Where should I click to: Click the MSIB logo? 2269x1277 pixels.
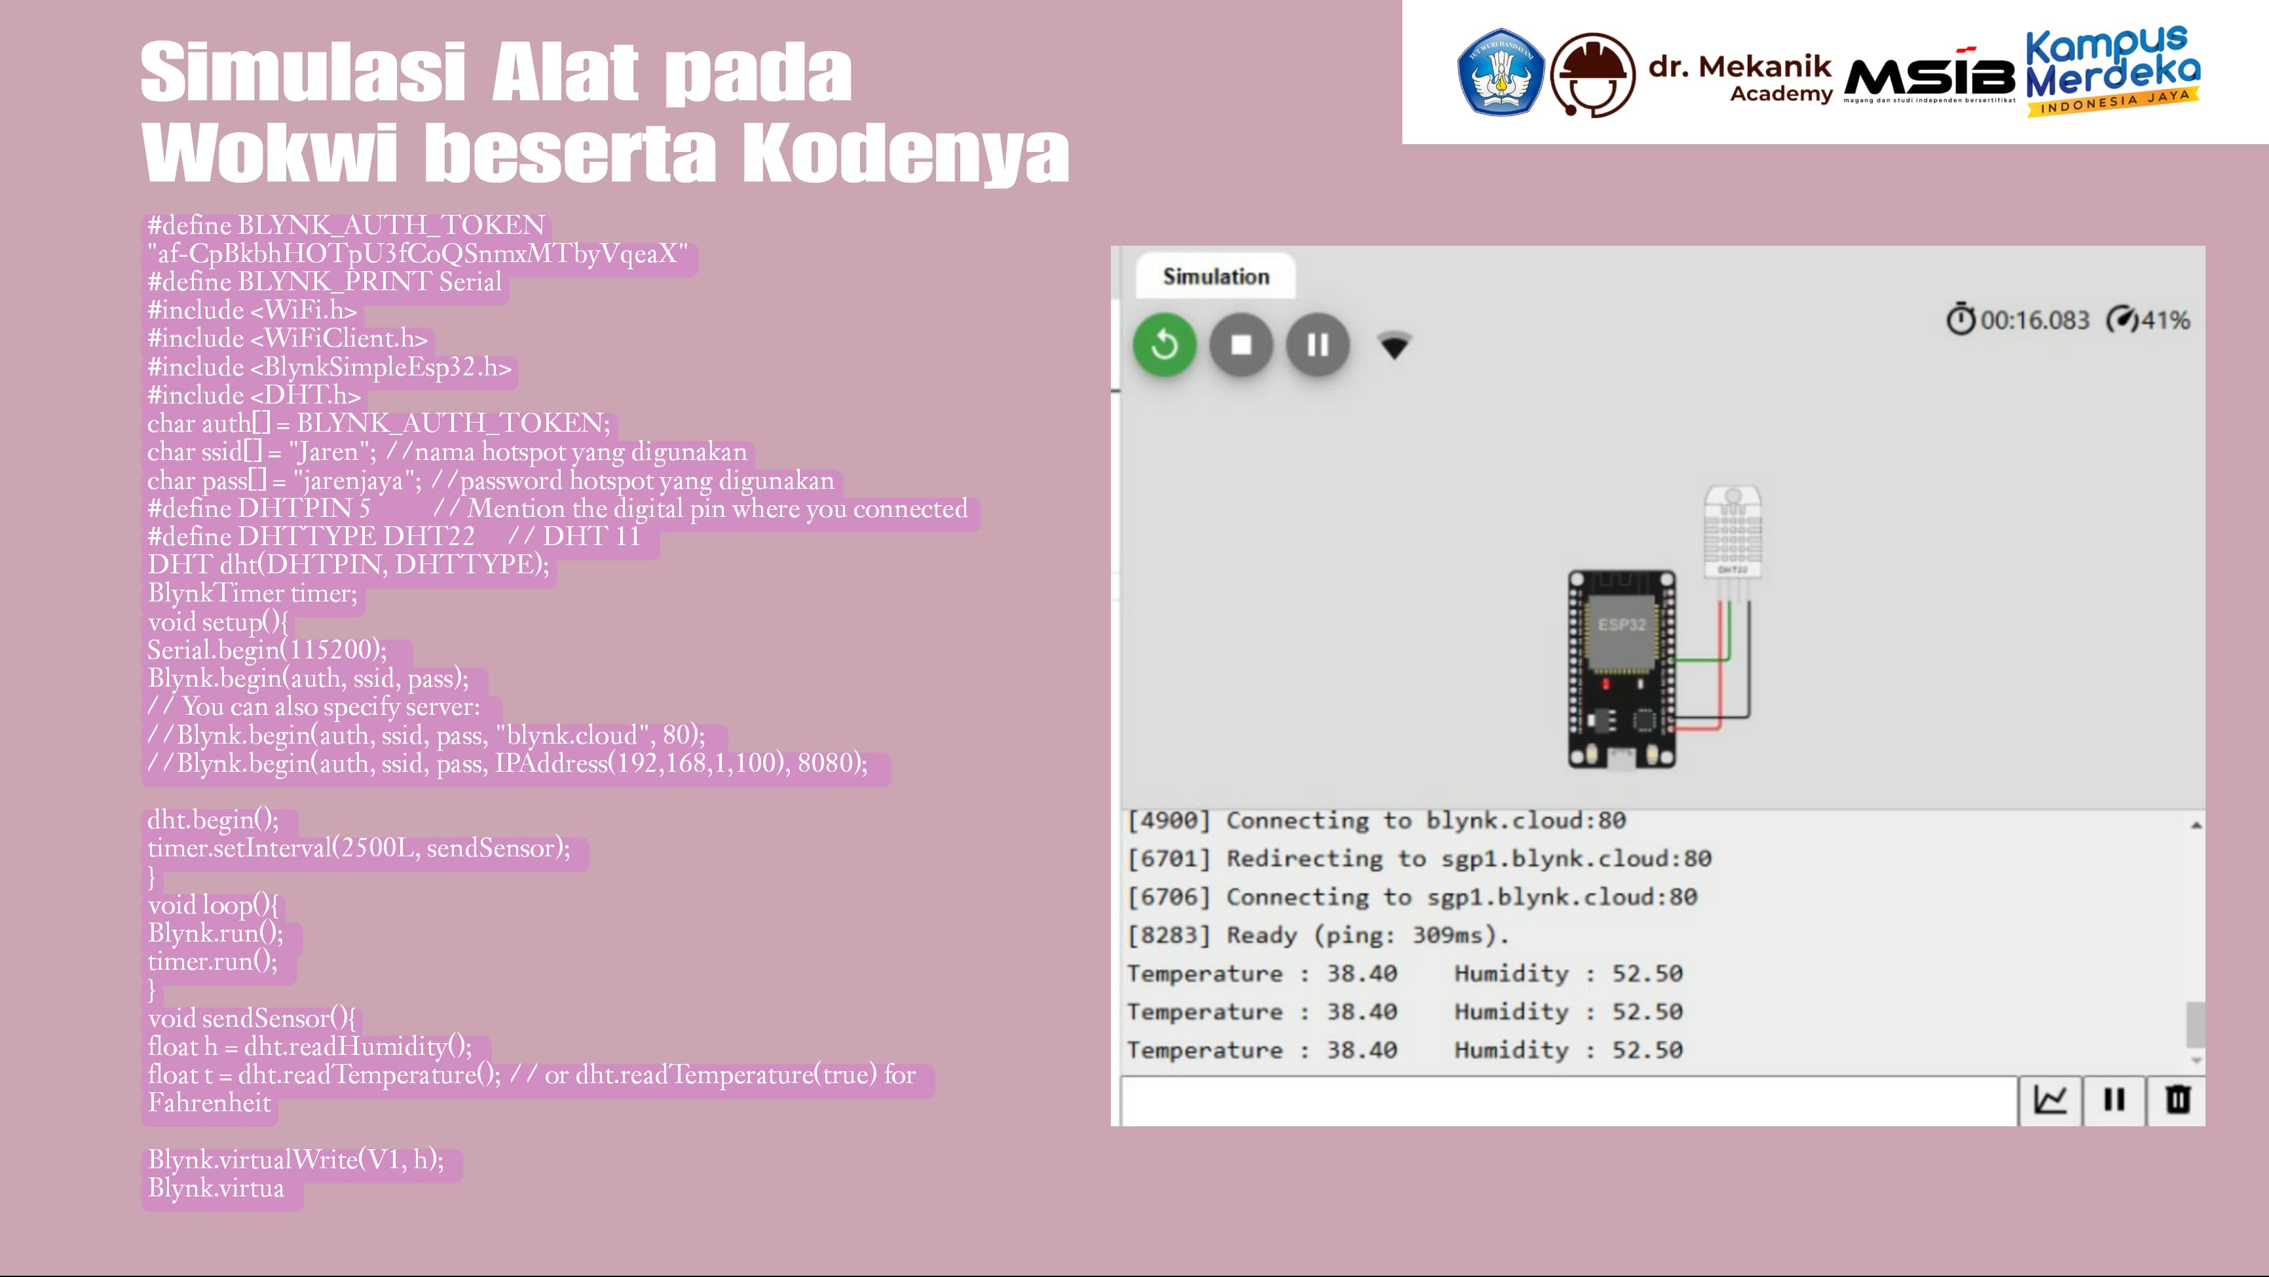point(1929,75)
